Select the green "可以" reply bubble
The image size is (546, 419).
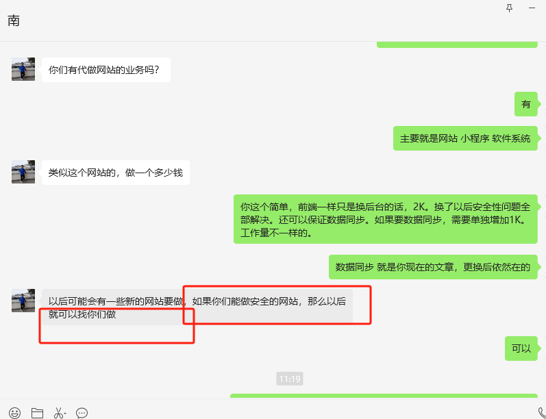(x=521, y=348)
